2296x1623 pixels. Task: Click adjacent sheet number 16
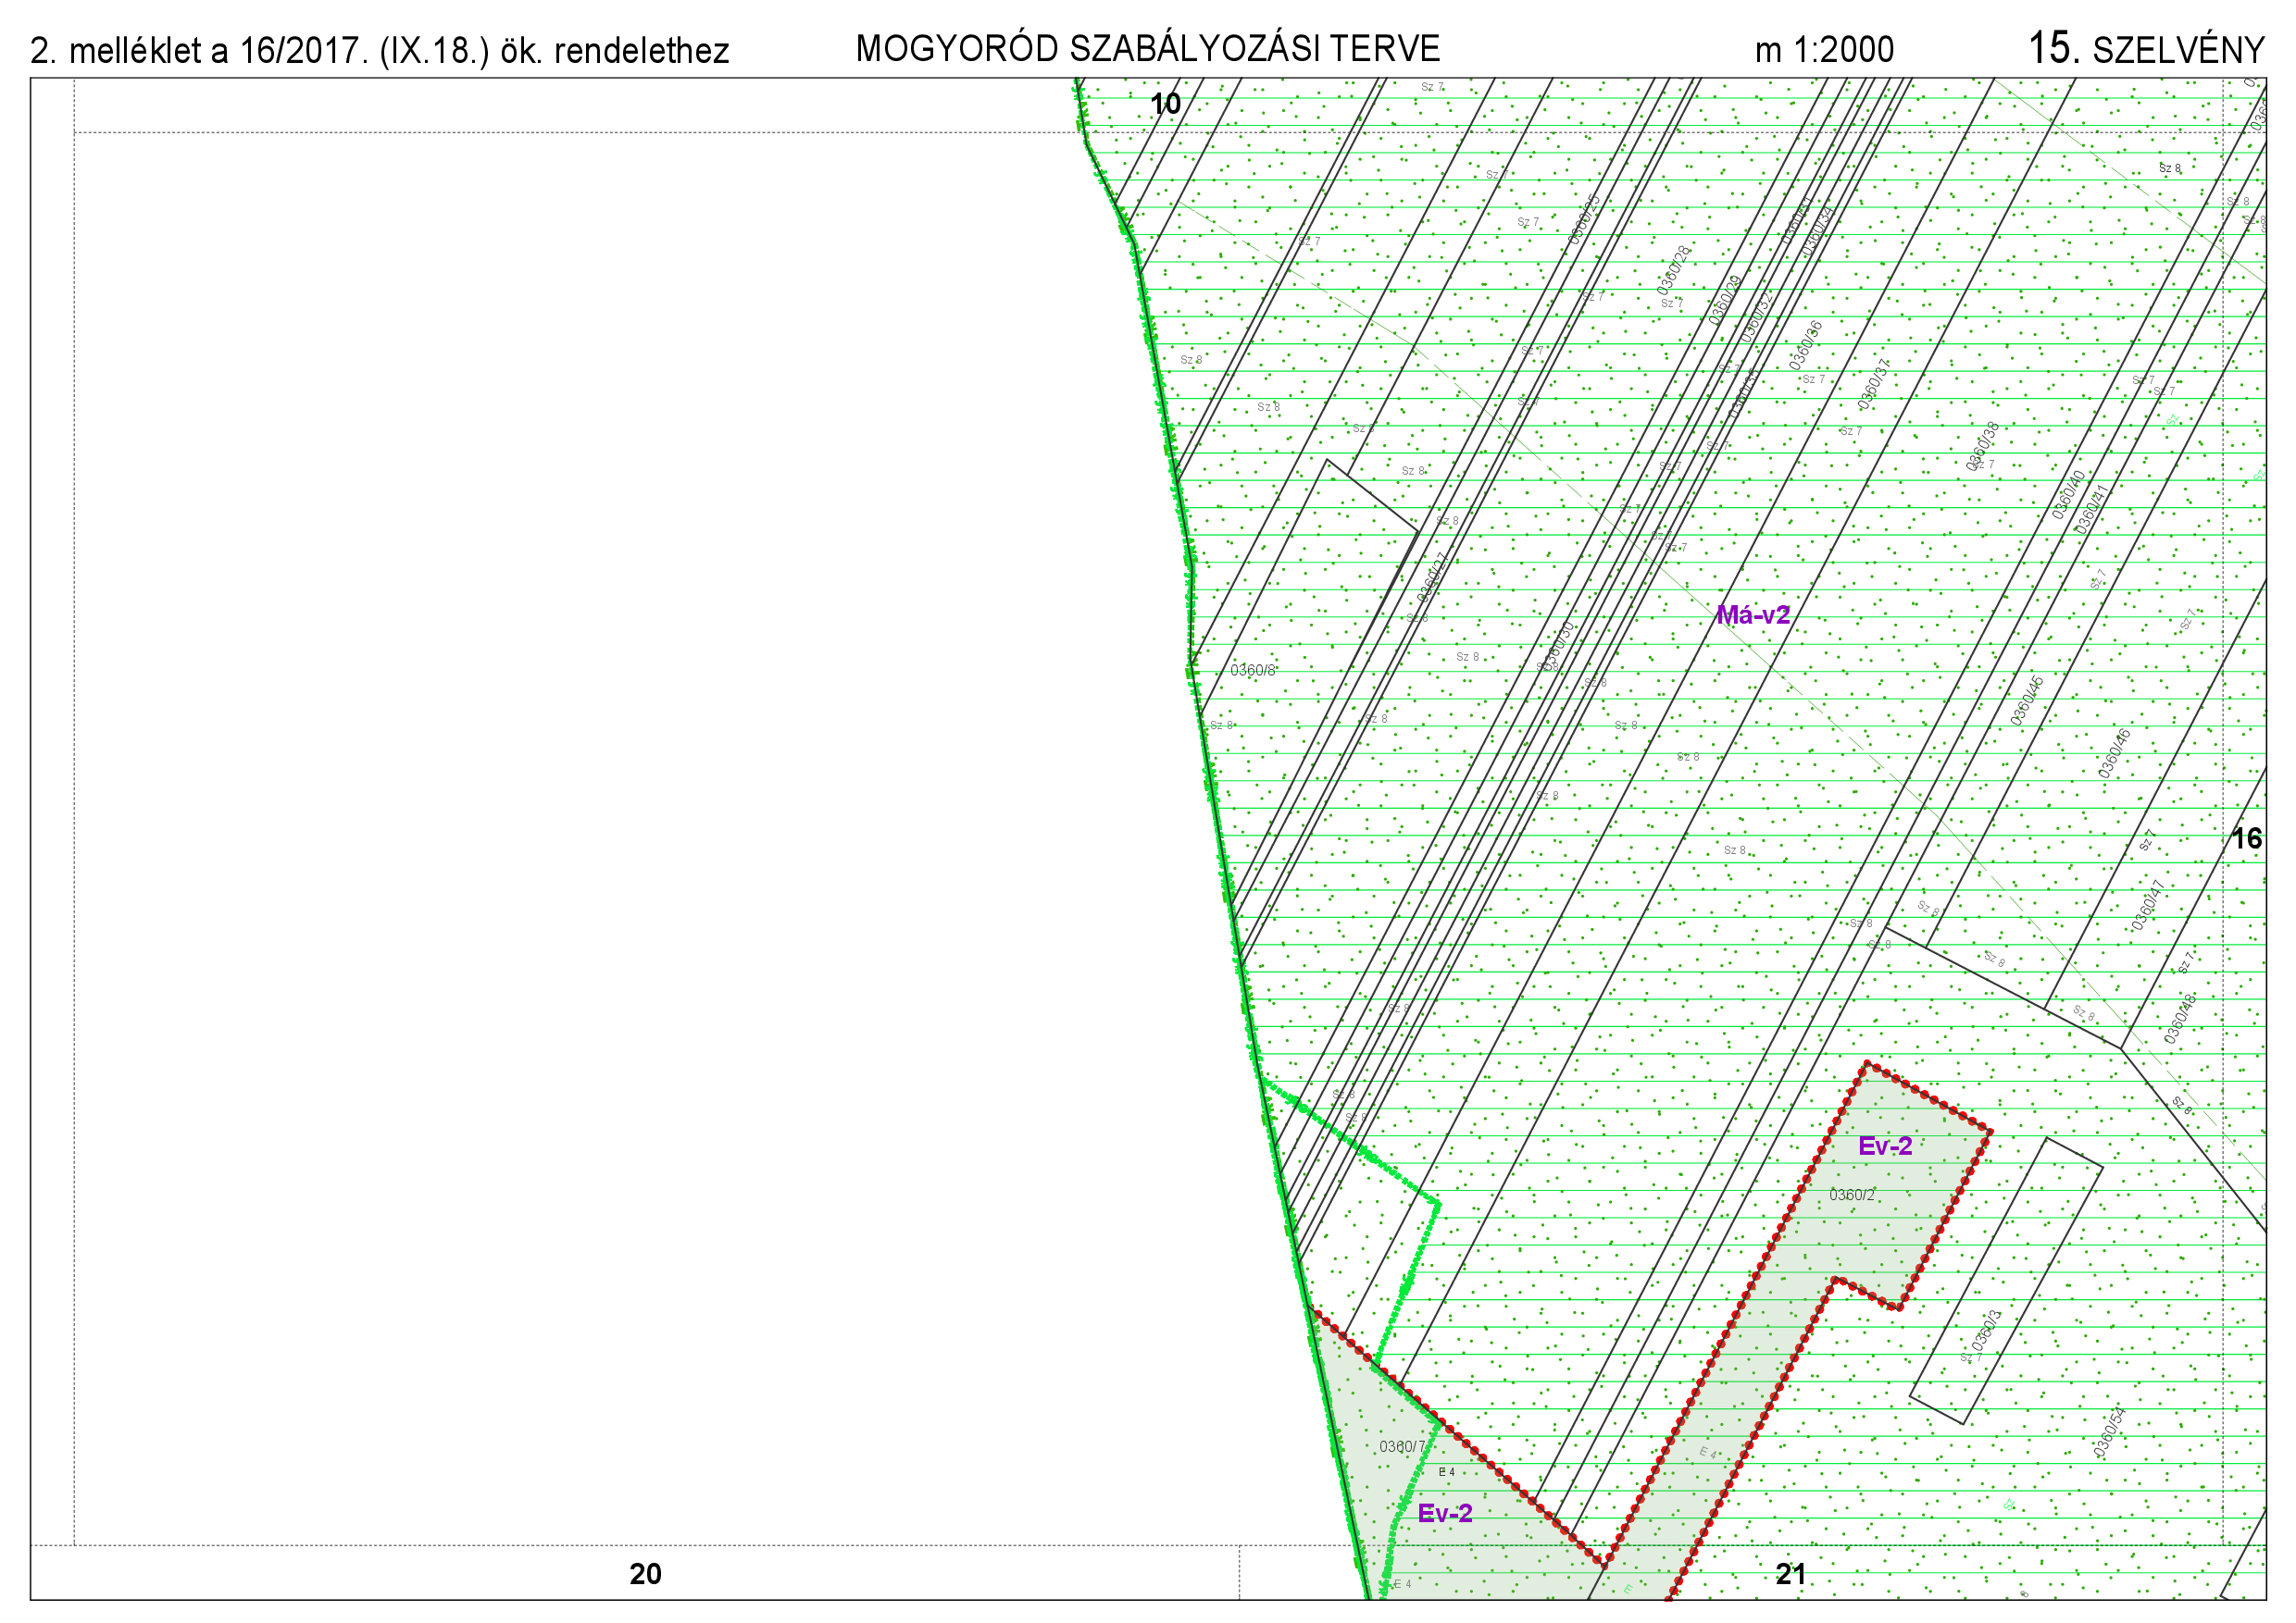point(2246,838)
